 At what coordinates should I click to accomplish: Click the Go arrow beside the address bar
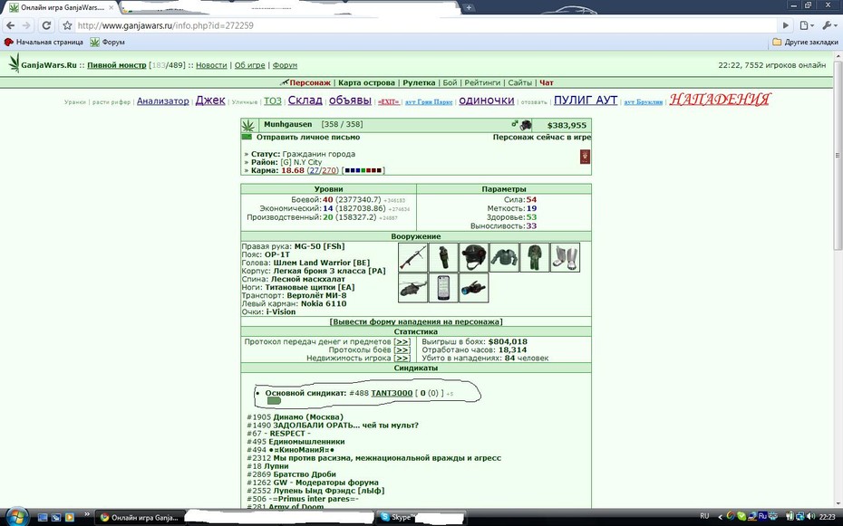[x=786, y=25]
